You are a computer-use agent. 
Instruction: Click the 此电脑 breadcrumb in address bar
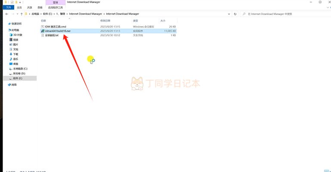[x=35, y=14]
